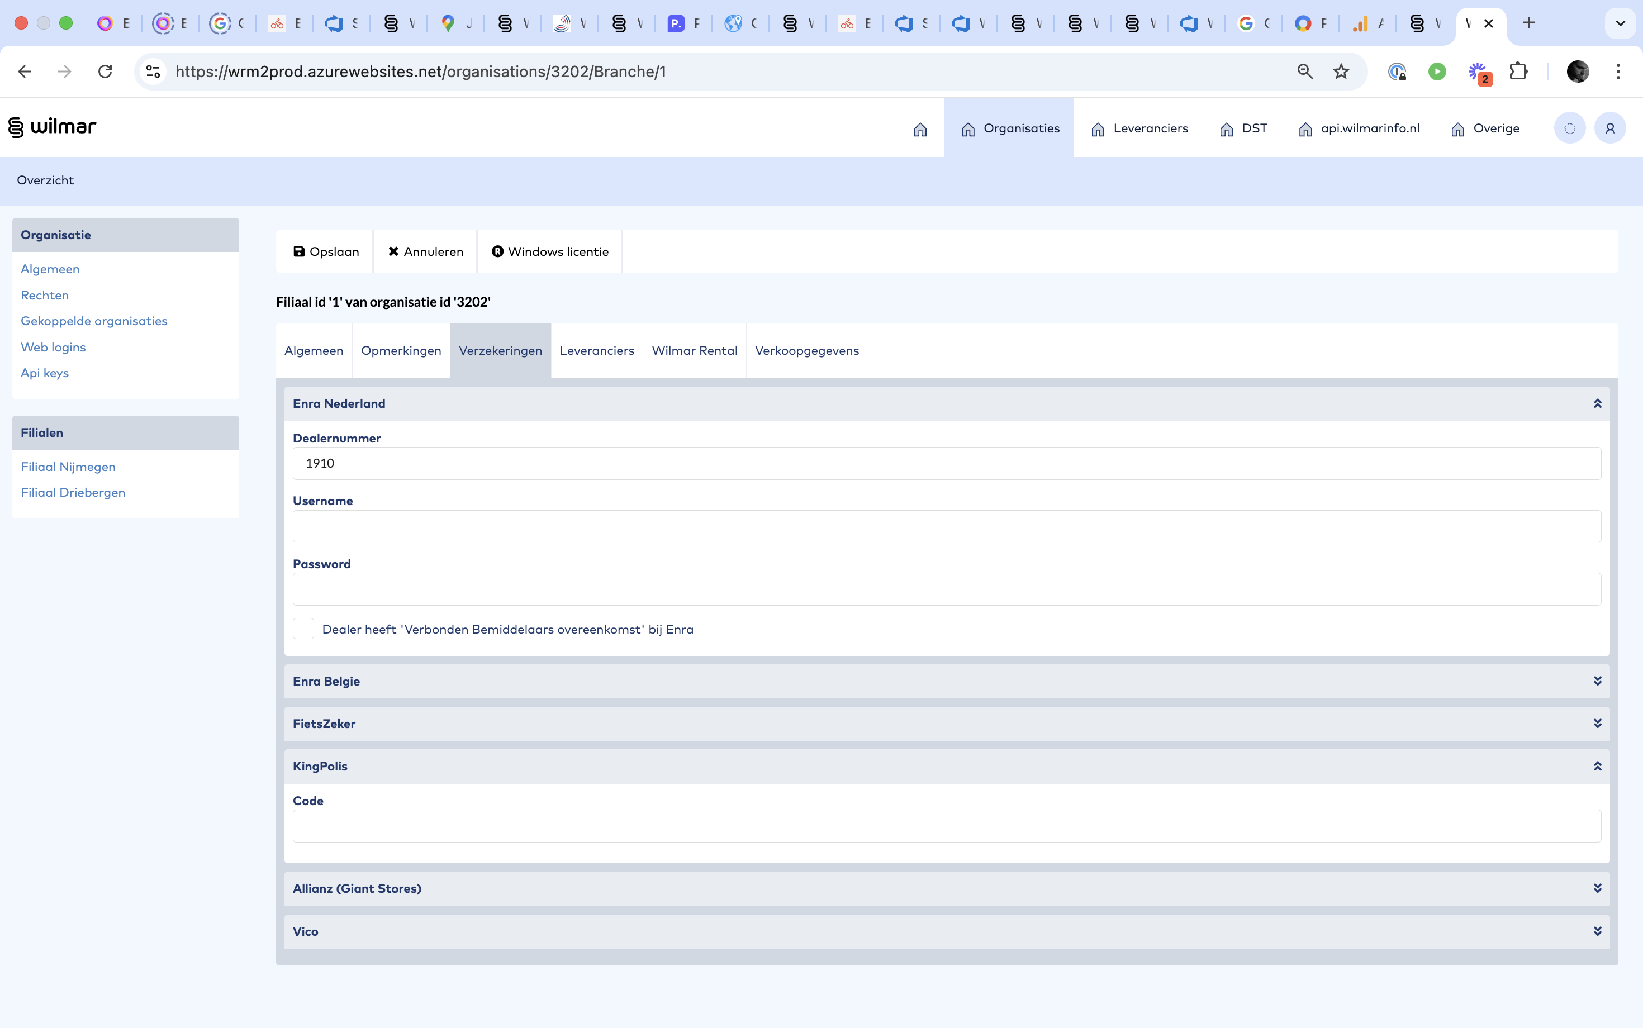Switch to the Opmerkingen tab

[x=401, y=351]
